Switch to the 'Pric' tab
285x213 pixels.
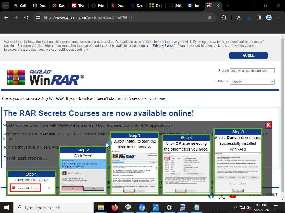pos(98,6)
